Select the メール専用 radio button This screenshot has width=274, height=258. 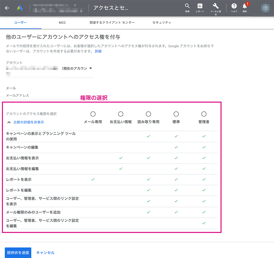(93, 114)
